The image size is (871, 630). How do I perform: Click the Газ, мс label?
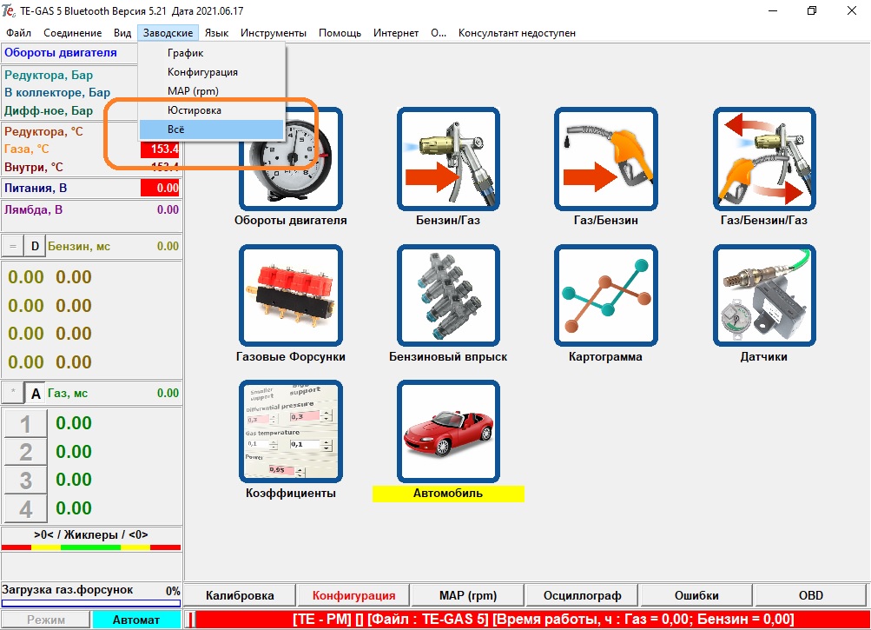[x=68, y=394]
